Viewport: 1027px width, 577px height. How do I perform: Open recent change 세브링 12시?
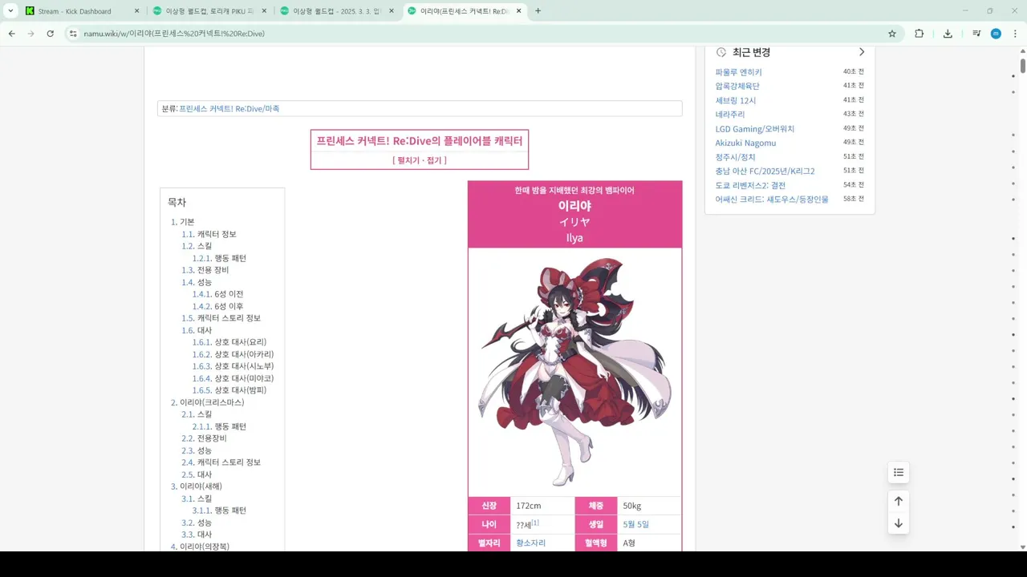736,100
